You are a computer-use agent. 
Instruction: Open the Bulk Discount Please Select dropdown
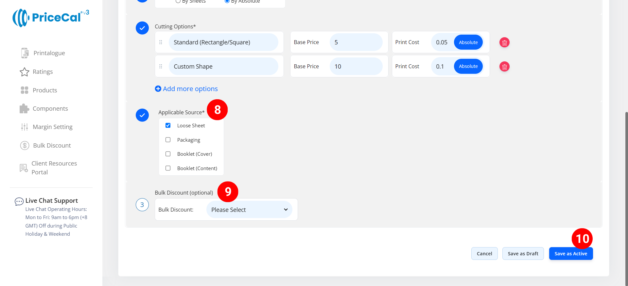click(x=249, y=210)
